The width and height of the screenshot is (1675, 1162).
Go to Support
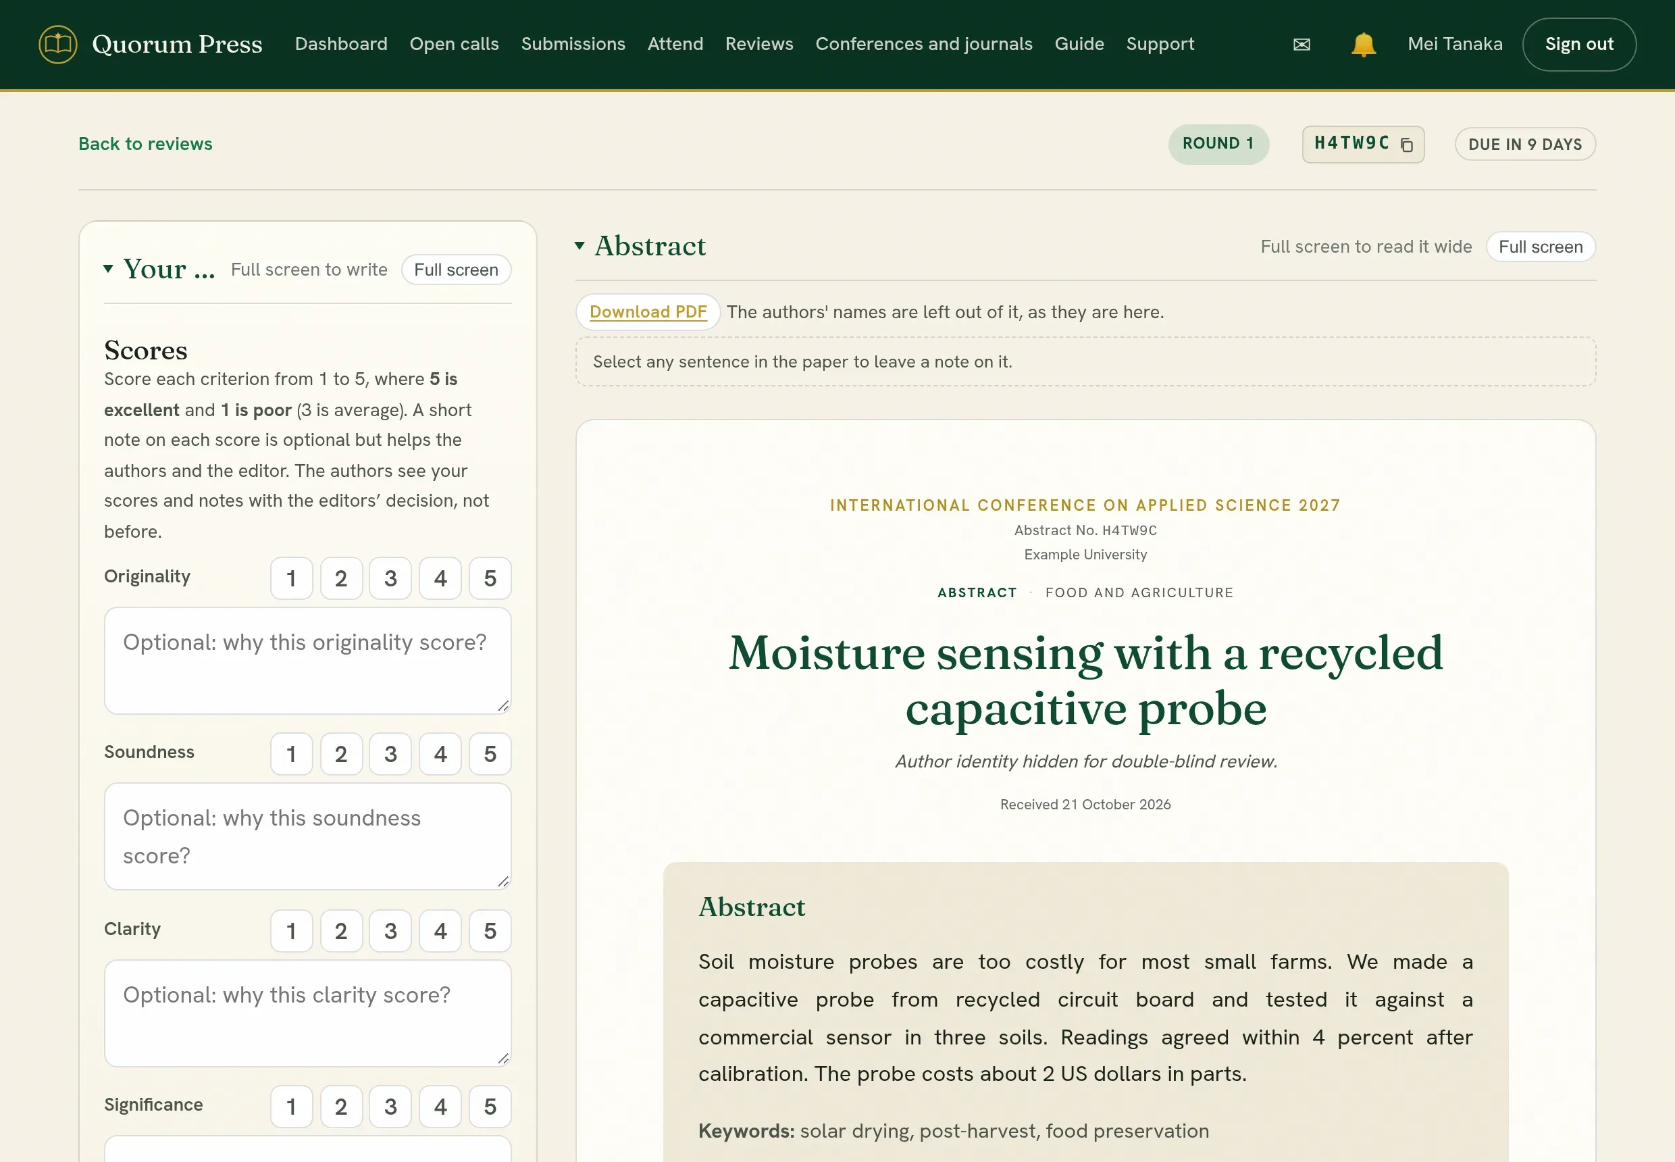tap(1160, 44)
